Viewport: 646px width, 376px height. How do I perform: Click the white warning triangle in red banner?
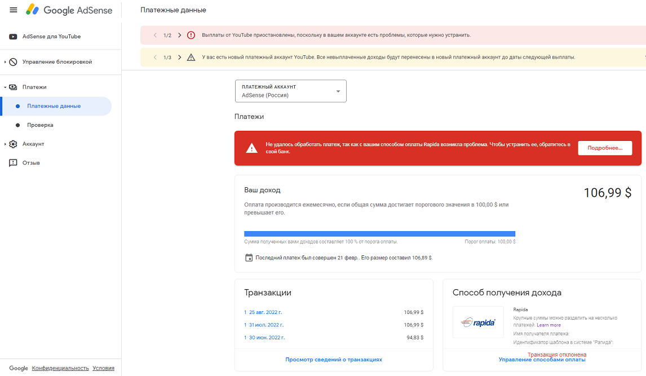coord(252,148)
